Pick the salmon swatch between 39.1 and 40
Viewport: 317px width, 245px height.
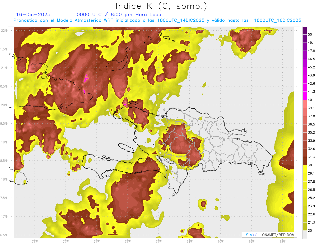(x=305, y=104)
